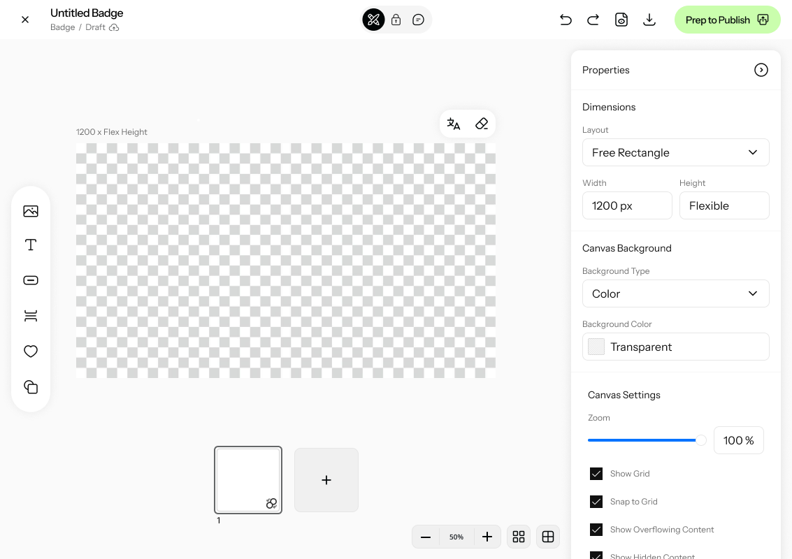Open the Background Type dropdown showing Color

pyautogui.click(x=675, y=293)
